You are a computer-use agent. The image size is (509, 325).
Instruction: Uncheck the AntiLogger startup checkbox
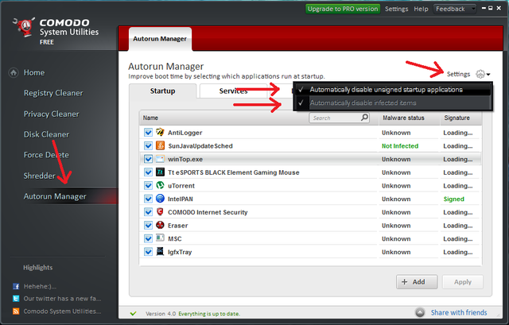[x=149, y=133]
